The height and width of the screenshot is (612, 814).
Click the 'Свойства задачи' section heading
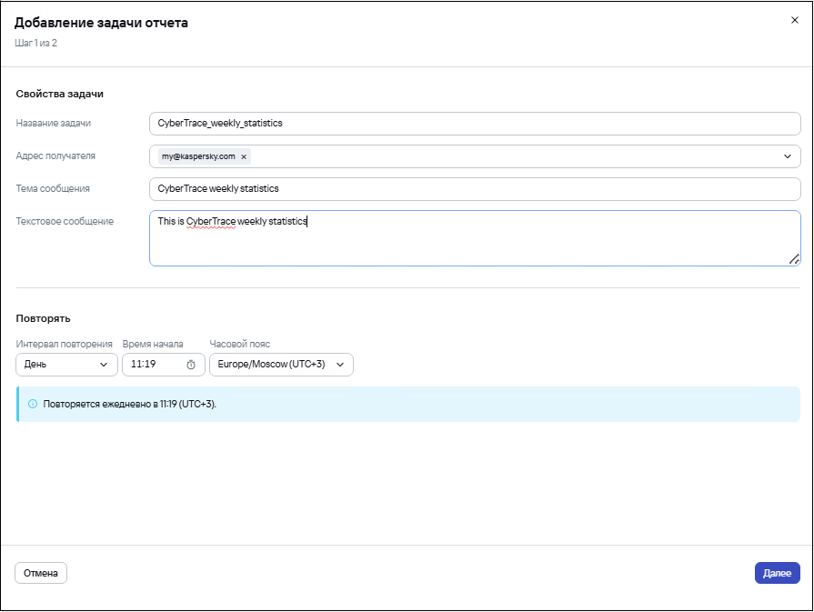(60, 94)
